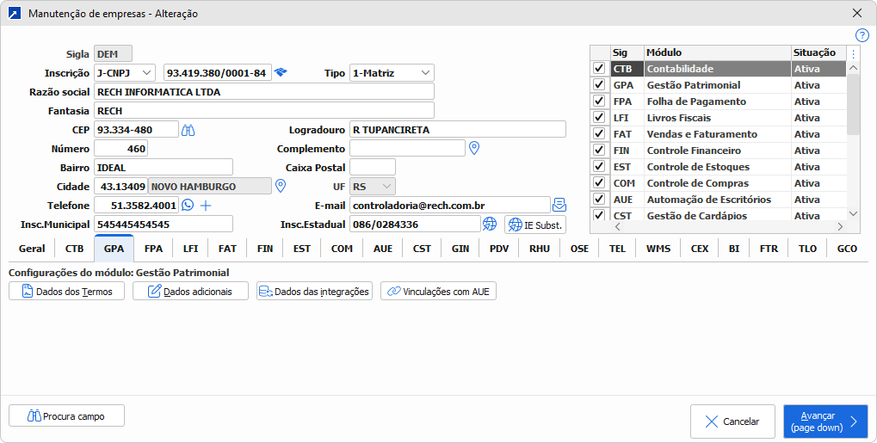877x443 pixels.
Task: Uncheck the CTB Contabilidade module checkbox
Action: pyautogui.click(x=599, y=69)
